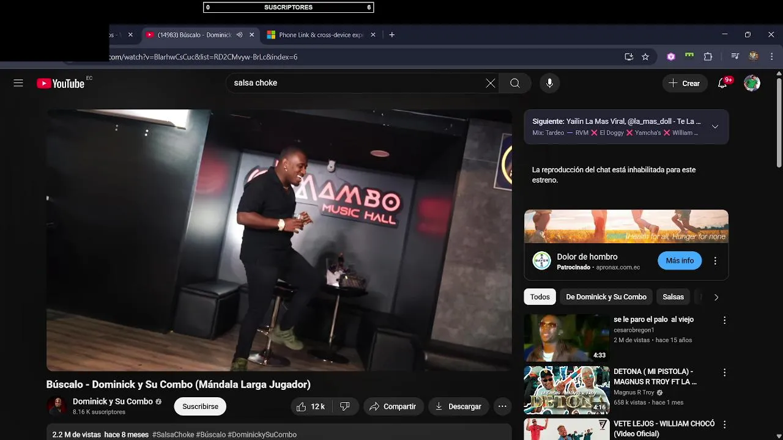Play 'se le paro el palo al viejo' thumbnail
Screen dimensions: 783x440
coord(566,338)
